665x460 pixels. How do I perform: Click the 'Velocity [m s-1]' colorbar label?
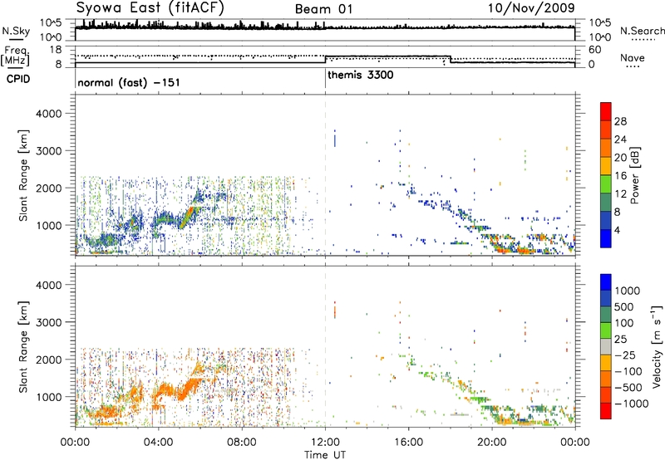point(657,346)
